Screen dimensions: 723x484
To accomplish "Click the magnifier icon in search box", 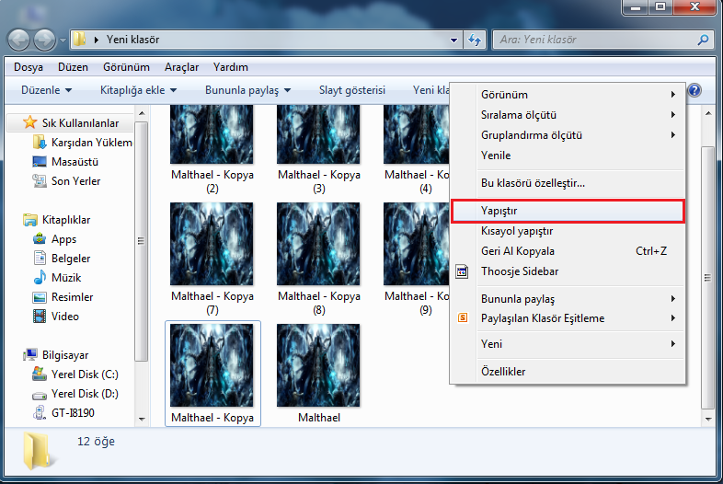I will click(703, 40).
